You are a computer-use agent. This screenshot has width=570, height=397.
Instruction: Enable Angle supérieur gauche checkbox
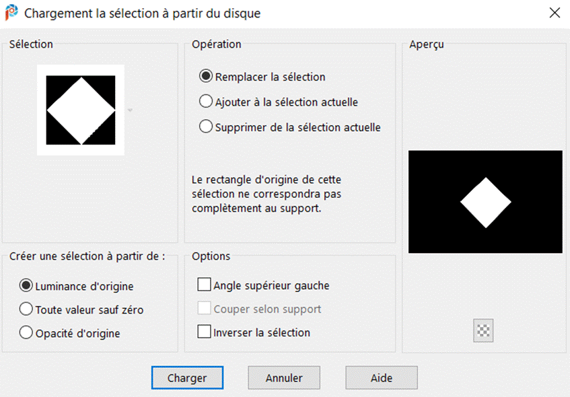click(x=204, y=285)
